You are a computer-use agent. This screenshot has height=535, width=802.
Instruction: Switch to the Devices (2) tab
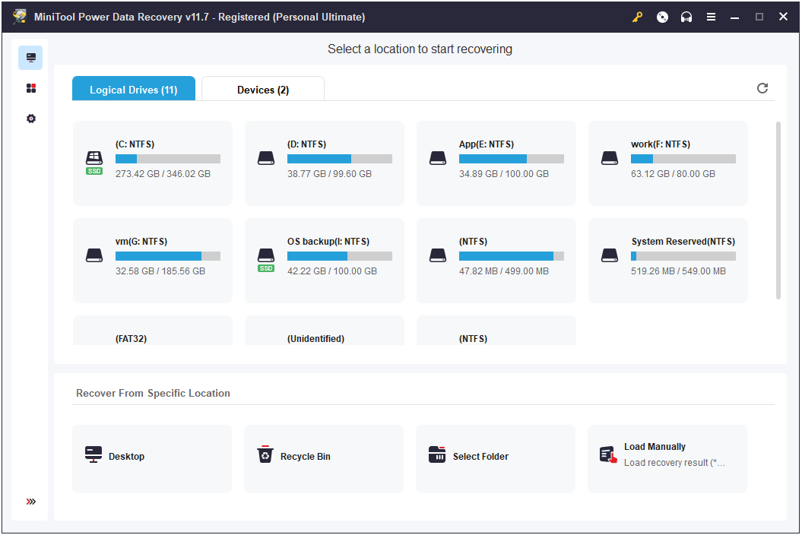coord(263,89)
